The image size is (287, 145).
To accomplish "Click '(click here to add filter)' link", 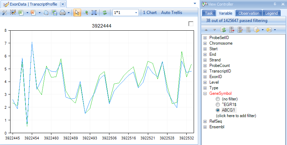I will 236,116.
